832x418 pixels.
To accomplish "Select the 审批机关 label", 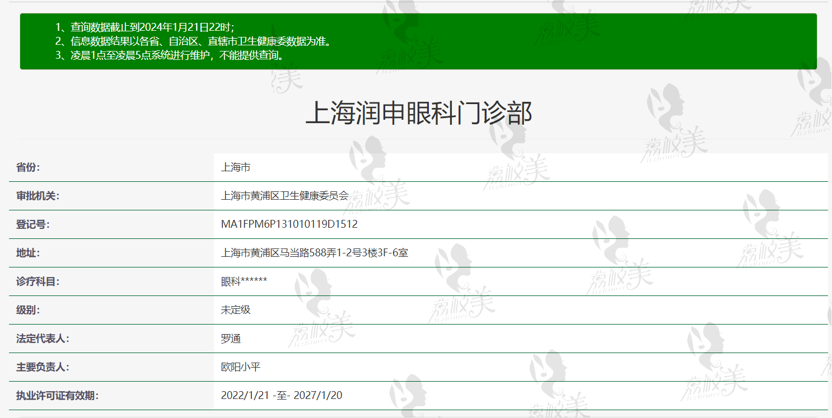I will pos(38,195).
